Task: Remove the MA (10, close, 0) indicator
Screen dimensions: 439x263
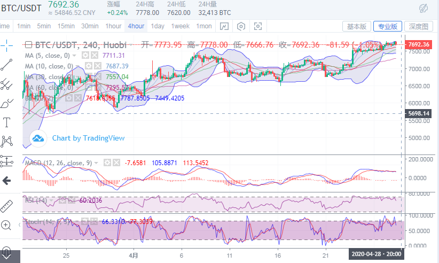Action: tap(97, 66)
